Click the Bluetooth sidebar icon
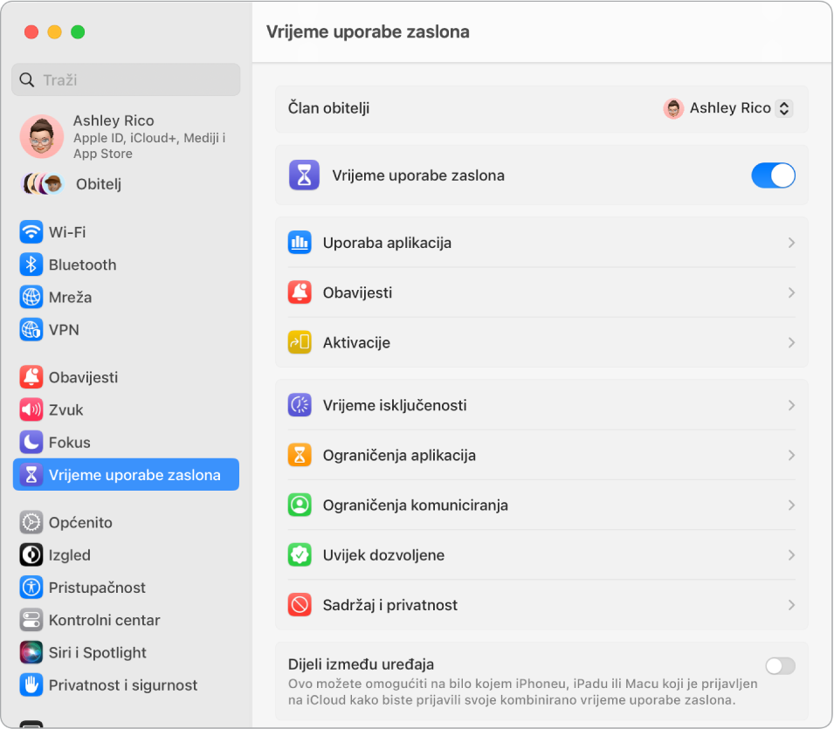Image resolution: width=834 pixels, height=729 pixels. 31,265
